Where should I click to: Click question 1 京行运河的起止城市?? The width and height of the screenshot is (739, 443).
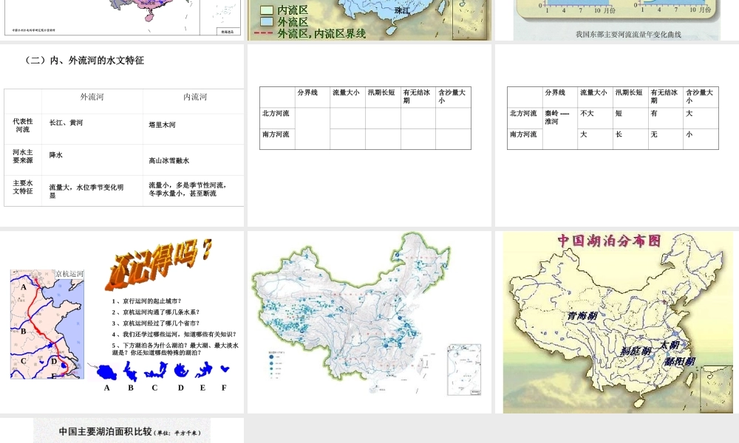pyautogui.click(x=146, y=301)
